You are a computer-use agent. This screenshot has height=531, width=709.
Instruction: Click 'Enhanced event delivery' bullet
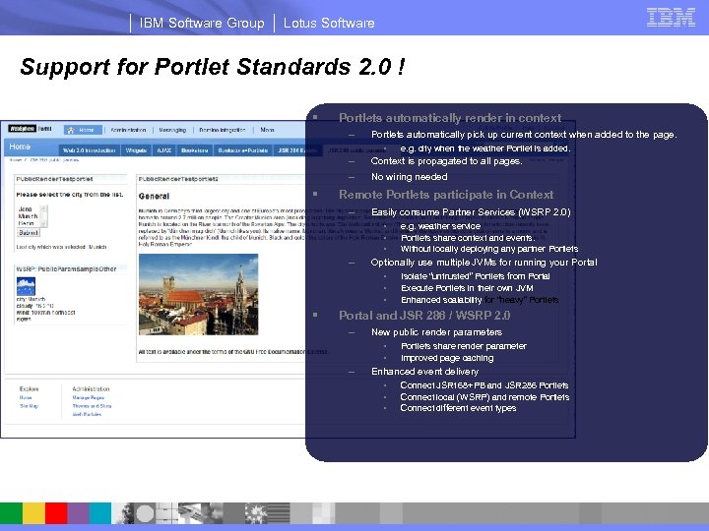point(424,372)
